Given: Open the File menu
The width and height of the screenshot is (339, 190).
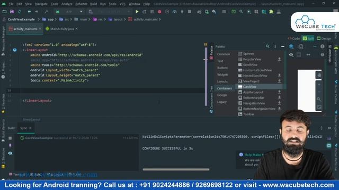Looking at the screenshot, I should [x=11, y=4].
